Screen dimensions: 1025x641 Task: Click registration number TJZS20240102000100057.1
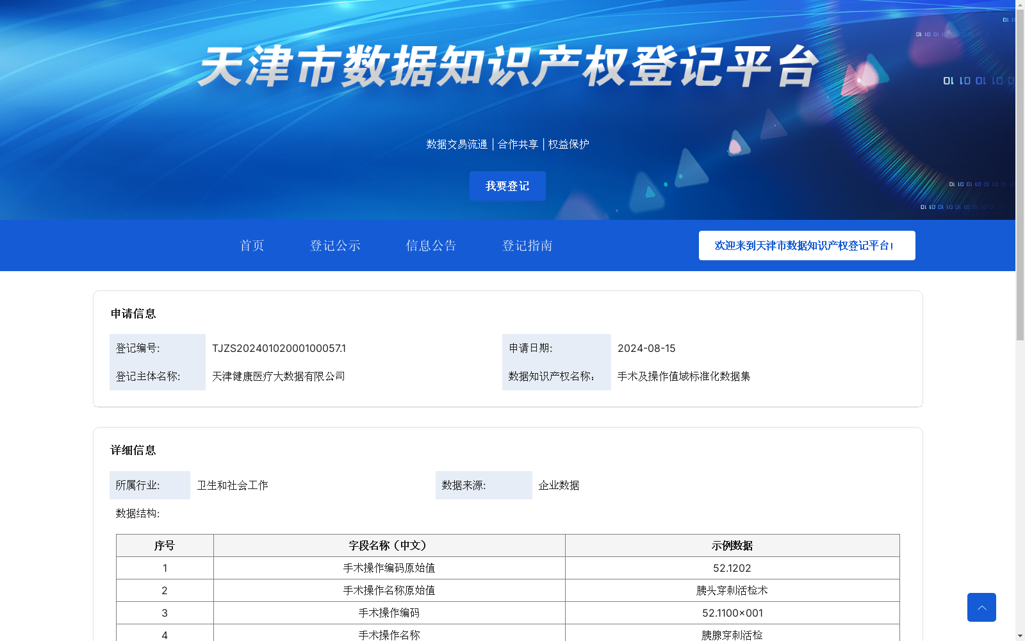click(279, 348)
